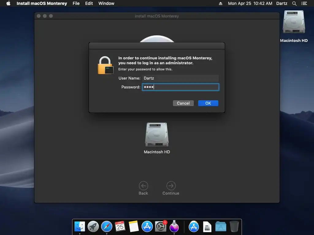This screenshot has height=235, width=314.
Task: Open the Window menu
Action: (106, 3)
